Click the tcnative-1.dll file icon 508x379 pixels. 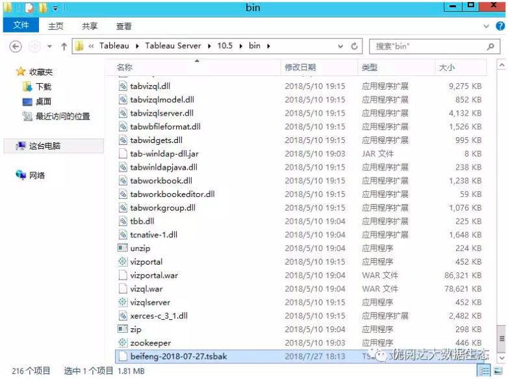[x=123, y=235]
